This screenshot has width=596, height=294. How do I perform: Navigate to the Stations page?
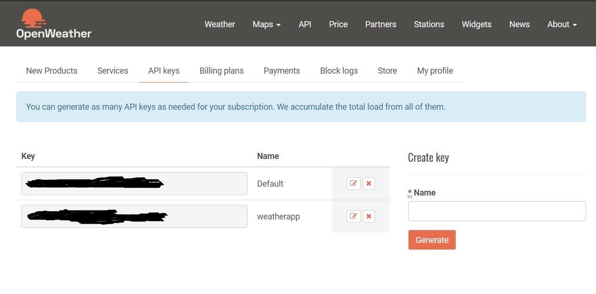click(428, 24)
